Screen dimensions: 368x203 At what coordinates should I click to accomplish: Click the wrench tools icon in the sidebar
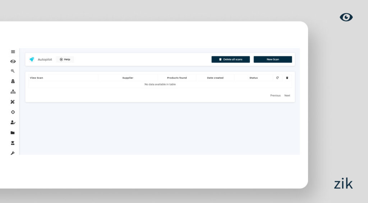(13, 153)
